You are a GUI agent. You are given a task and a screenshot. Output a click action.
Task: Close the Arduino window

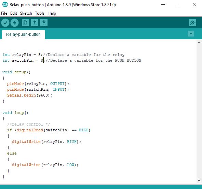tap(194, 5)
